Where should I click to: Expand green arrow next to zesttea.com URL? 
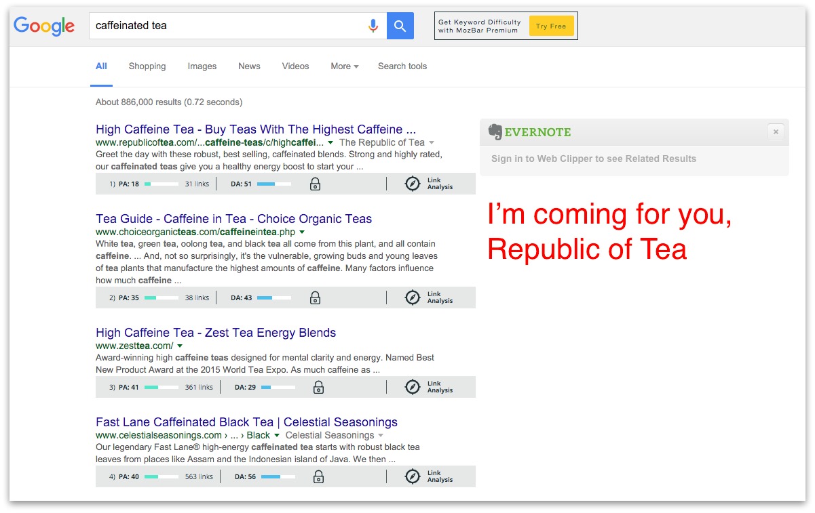click(x=180, y=346)
